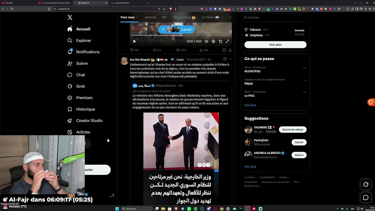This screenshot has width=375, height=211.
Task: Open the Premium sidebar page
Action: 80,98
